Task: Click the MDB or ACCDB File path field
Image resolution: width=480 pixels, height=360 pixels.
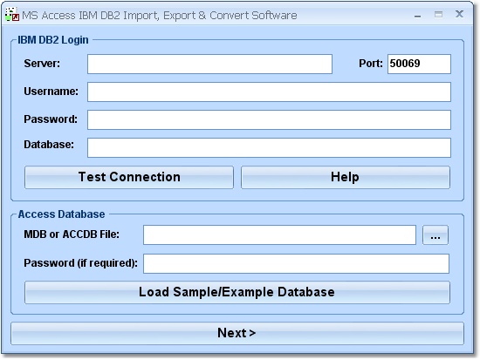Action: click(279, 234)
